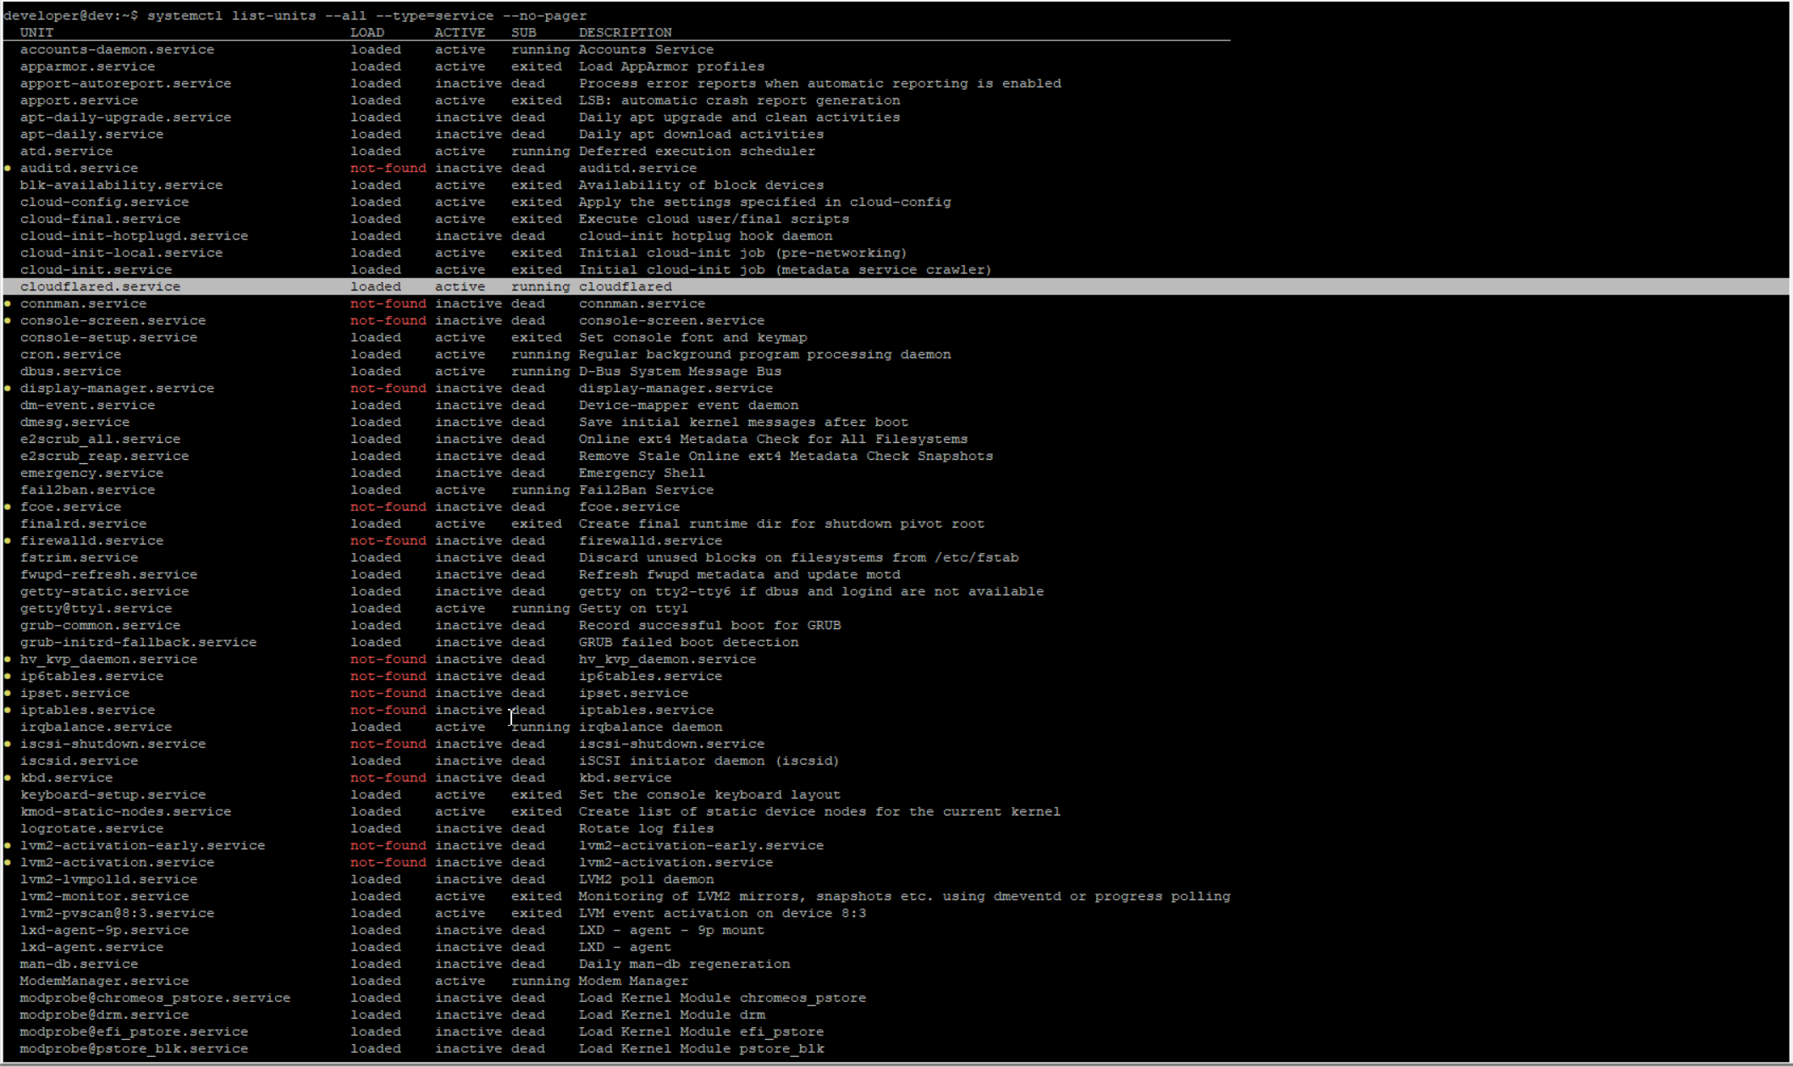This screenshot has width=1793, height=1067.
Task: Click the cron.service unit name
Action: click(x=70, y=355)
